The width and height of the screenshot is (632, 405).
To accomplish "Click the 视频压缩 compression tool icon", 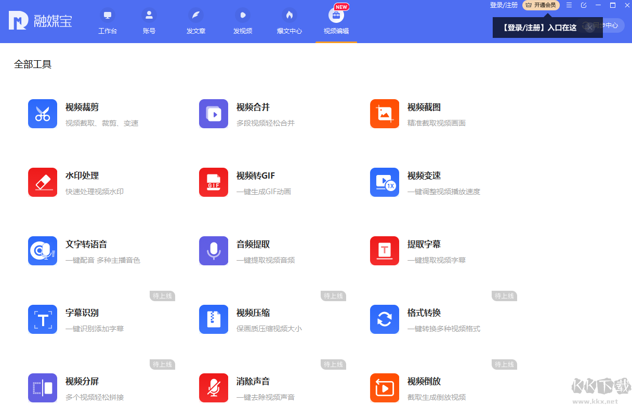I will point(213,319).
